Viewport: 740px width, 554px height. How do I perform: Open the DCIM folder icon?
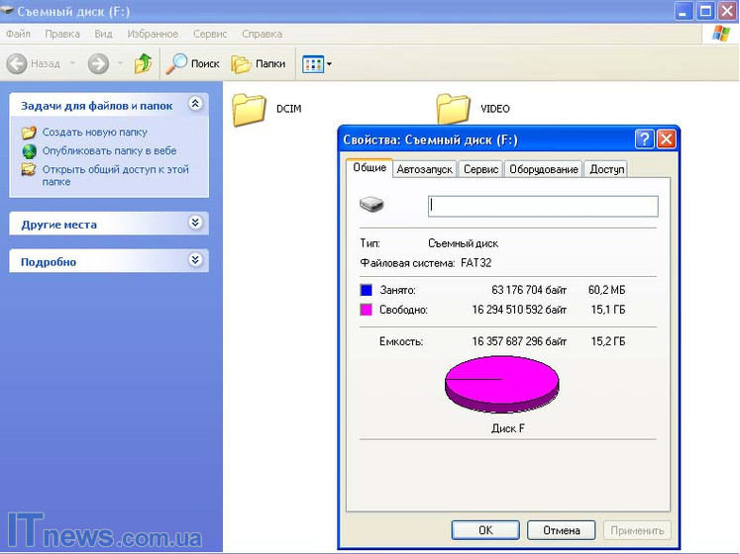tap(251, 109)
